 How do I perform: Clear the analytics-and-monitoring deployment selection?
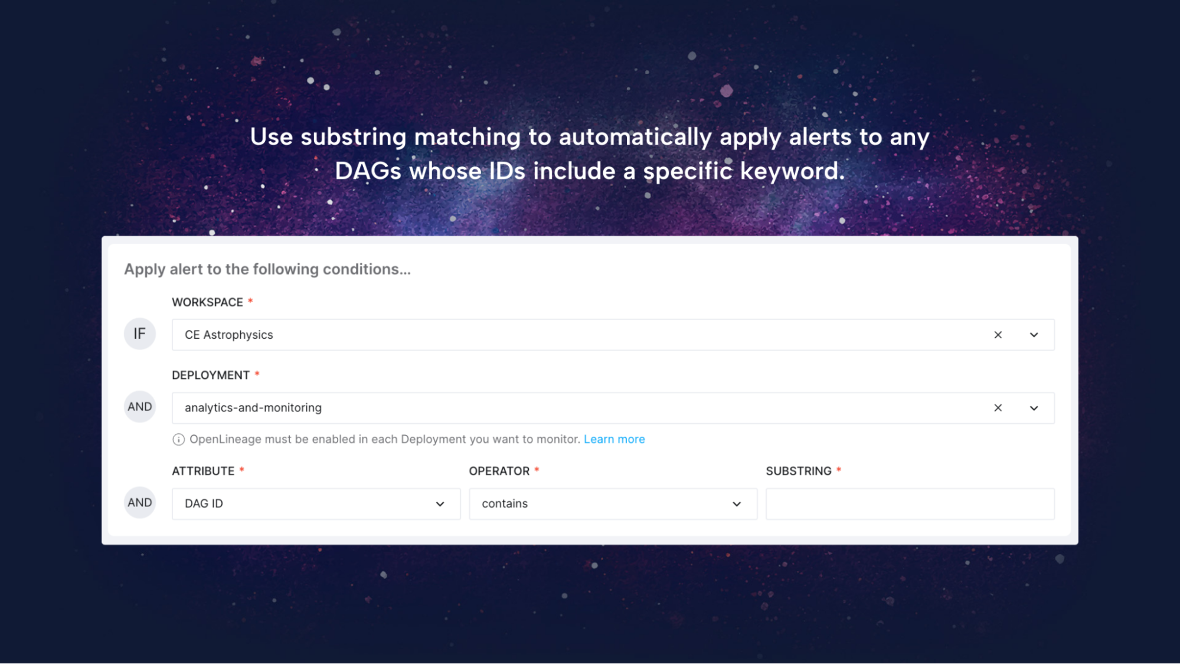tap(998, 408)
